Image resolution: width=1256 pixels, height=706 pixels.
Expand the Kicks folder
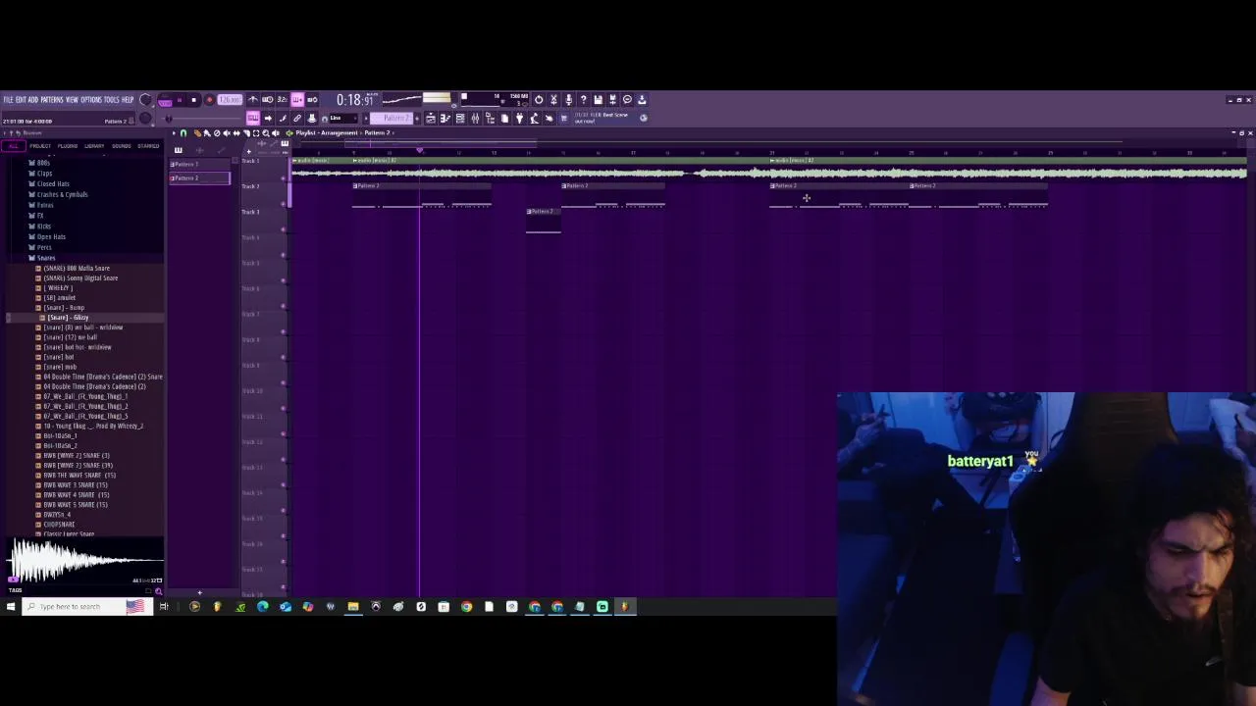43,227
